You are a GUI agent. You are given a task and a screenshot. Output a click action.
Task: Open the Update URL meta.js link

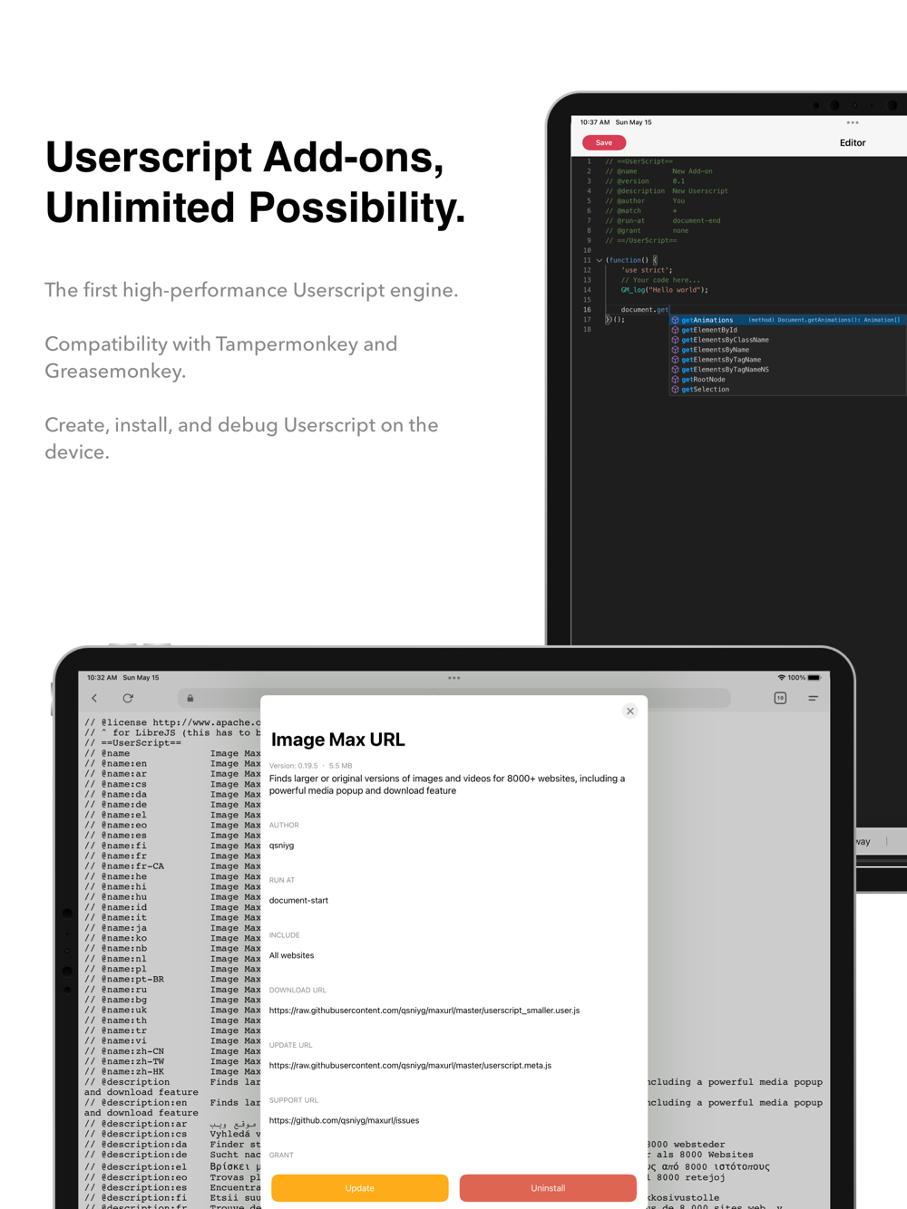[x=410, y=1066]
